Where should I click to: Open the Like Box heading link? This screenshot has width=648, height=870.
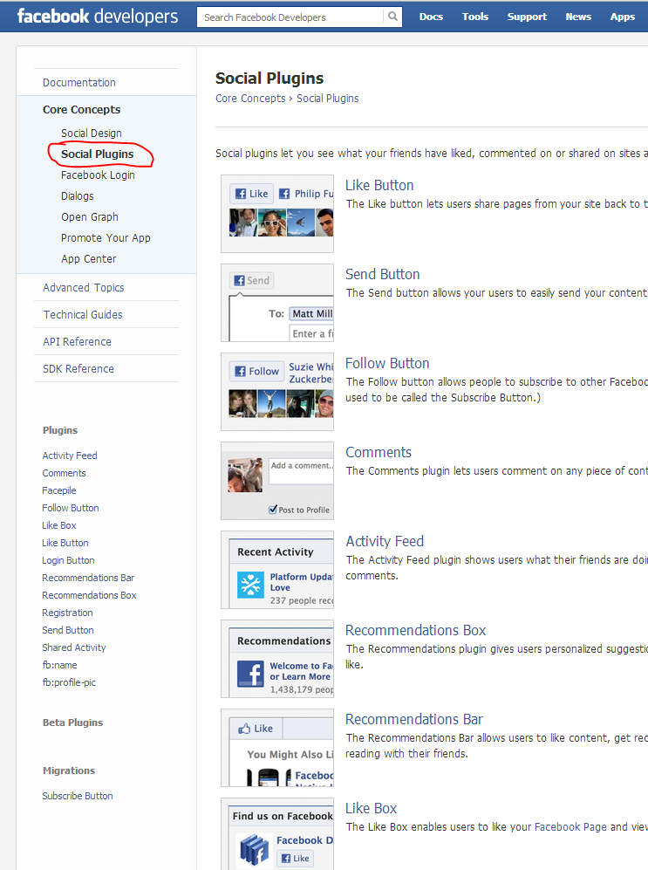coord(372,808)
